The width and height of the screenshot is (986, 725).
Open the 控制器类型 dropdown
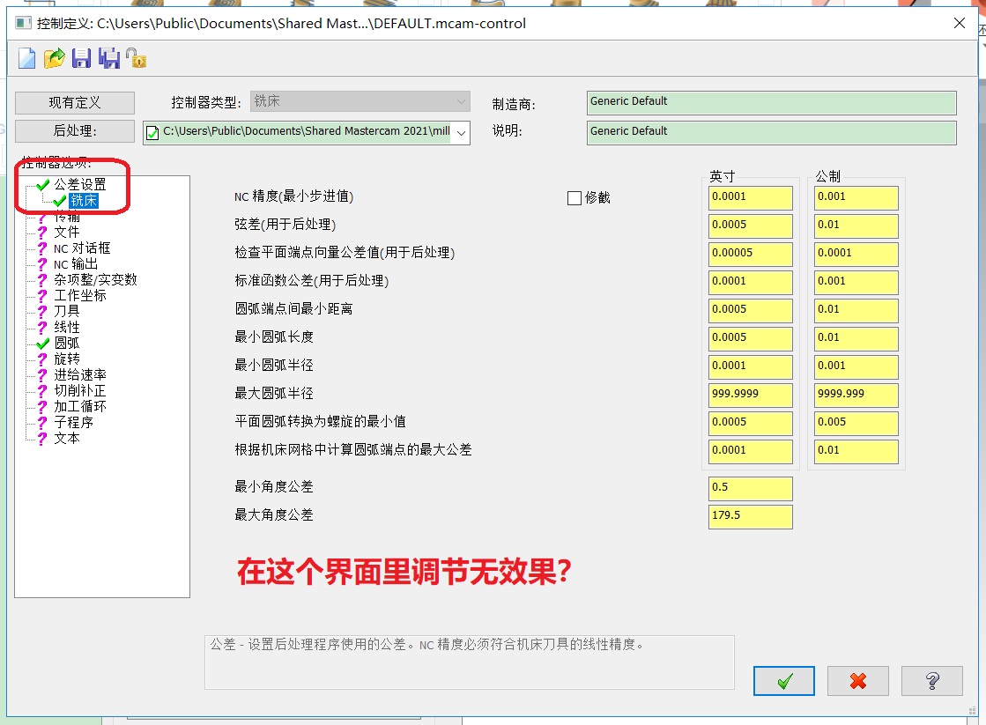click(x=360, y=101)
